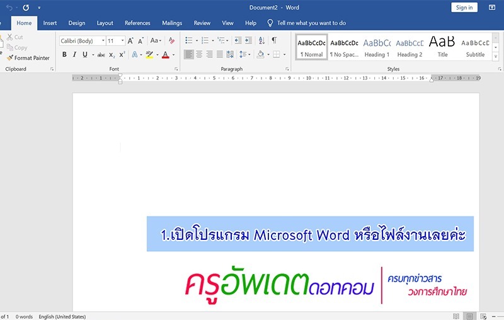The width and height of the screenshot is (504, 320).
Task: Open the Change Case Aa menu
Action: point(156,40)
